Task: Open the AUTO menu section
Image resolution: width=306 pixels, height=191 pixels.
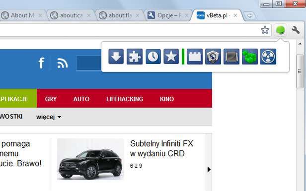Action: point(81,99)
